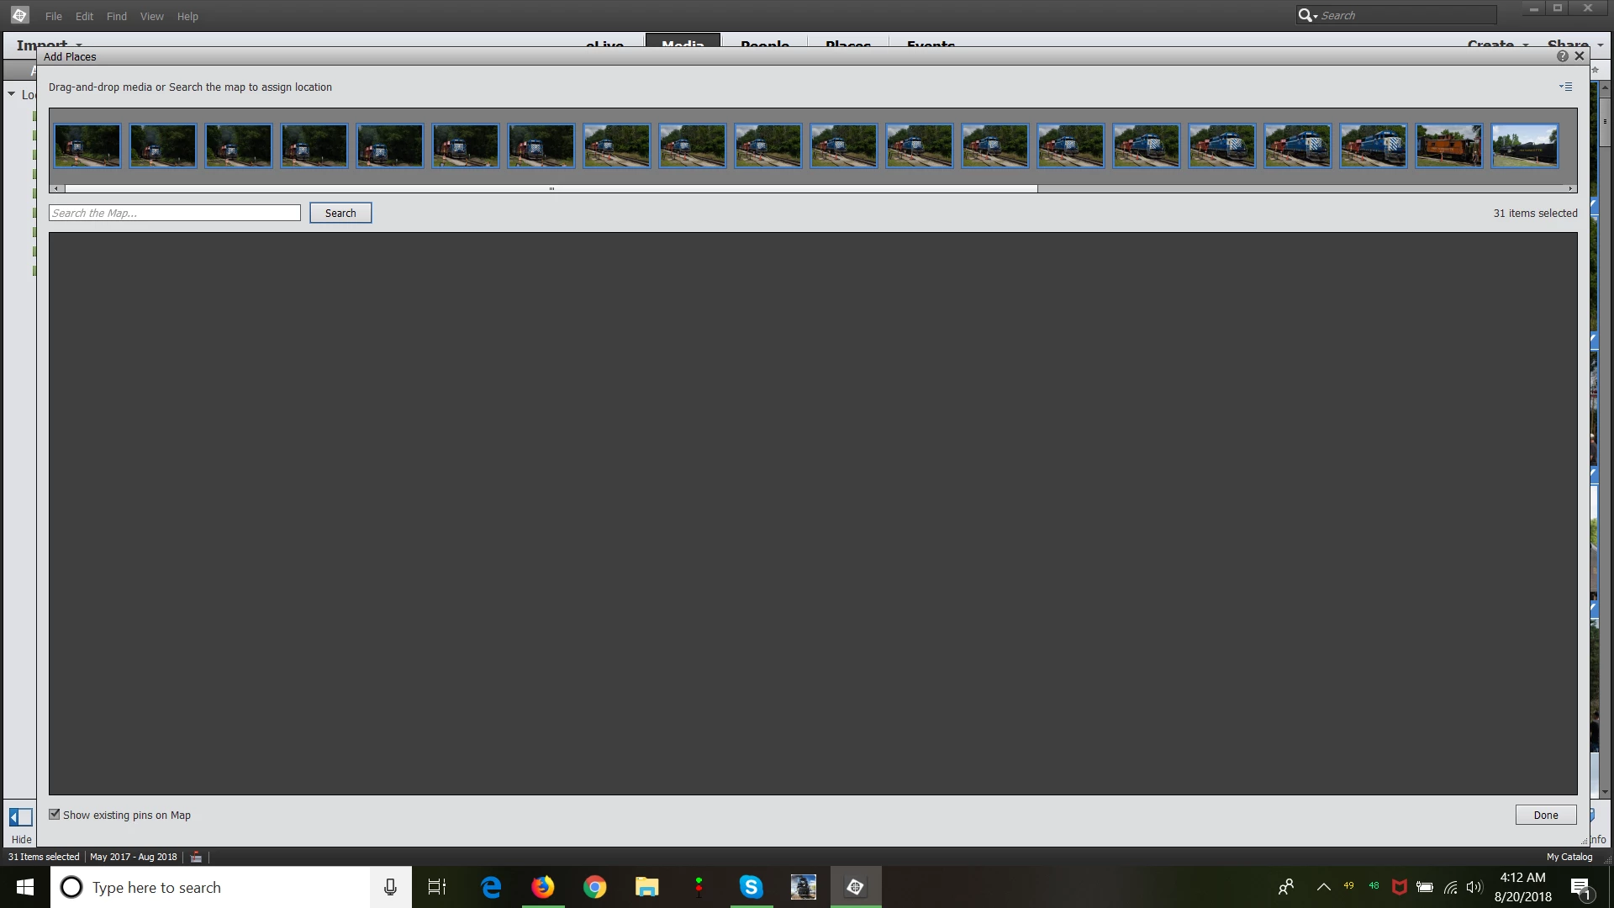Screen dimensions: 1614x908
Task: Expand the Share dropdown arrow
Action: (x=1601, y=45)
